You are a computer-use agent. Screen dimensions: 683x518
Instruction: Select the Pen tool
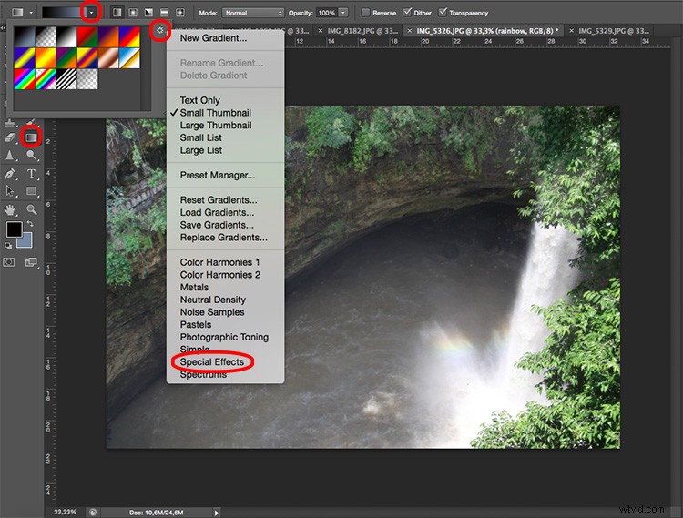coord(10,174)
